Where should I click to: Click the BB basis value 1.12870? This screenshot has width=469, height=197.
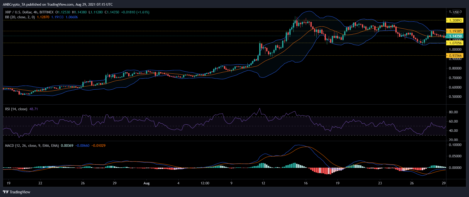coord(43,17)
